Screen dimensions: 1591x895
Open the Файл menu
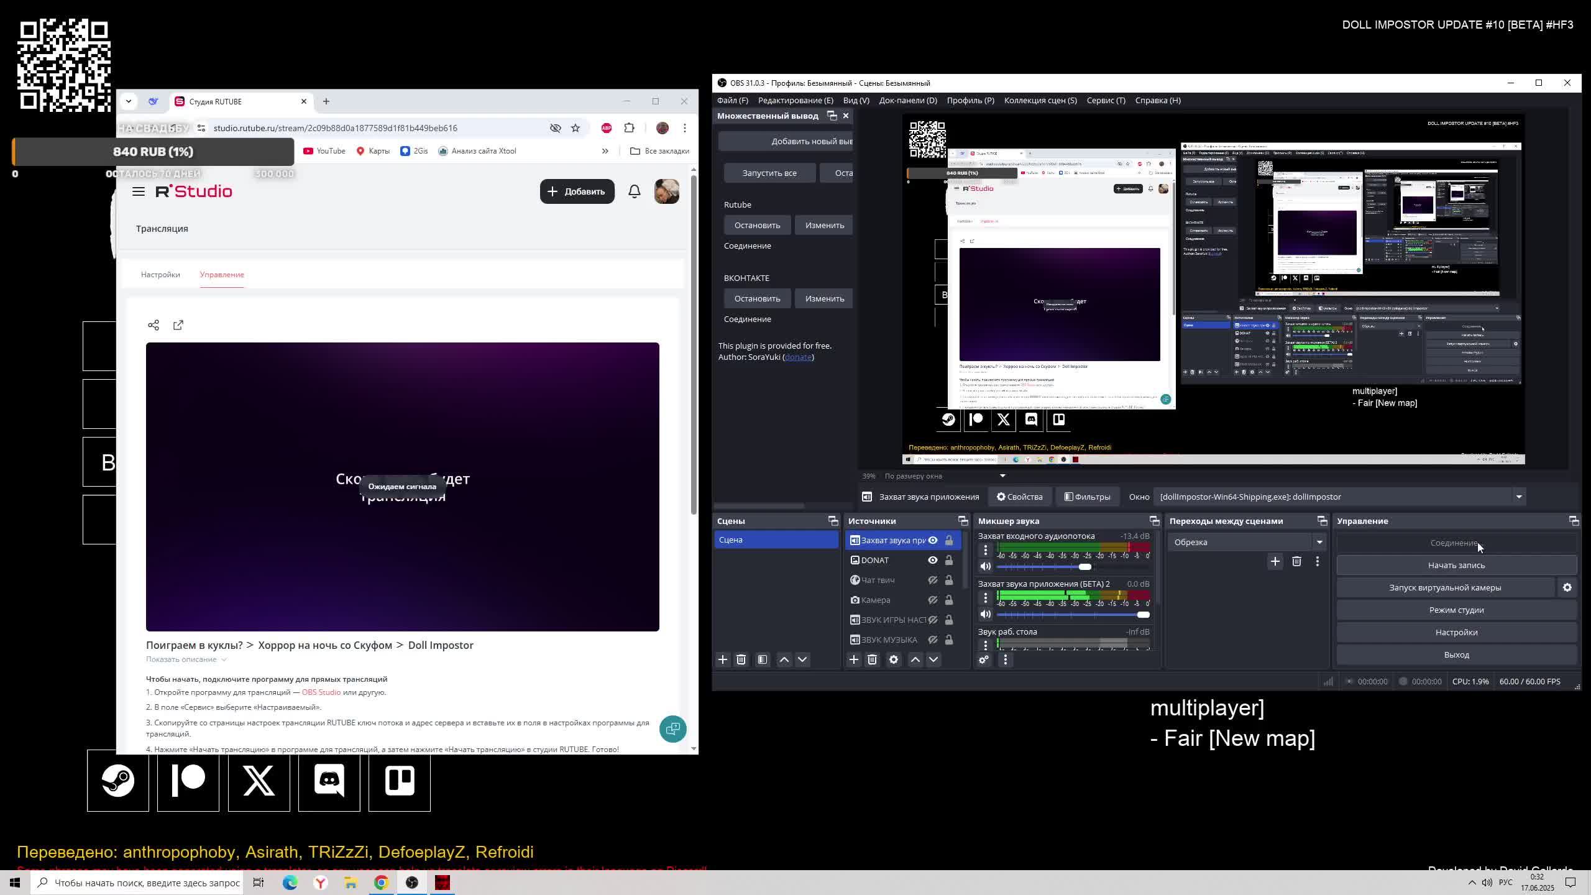click(x=733, y=100)
